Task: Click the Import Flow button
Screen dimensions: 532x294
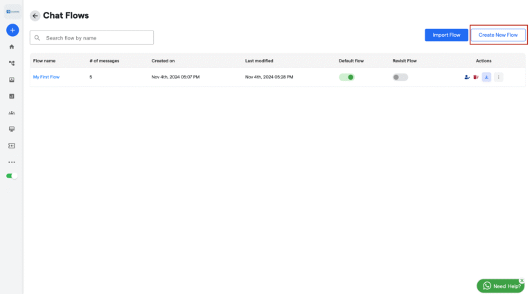Action: [x=446, y=35]
